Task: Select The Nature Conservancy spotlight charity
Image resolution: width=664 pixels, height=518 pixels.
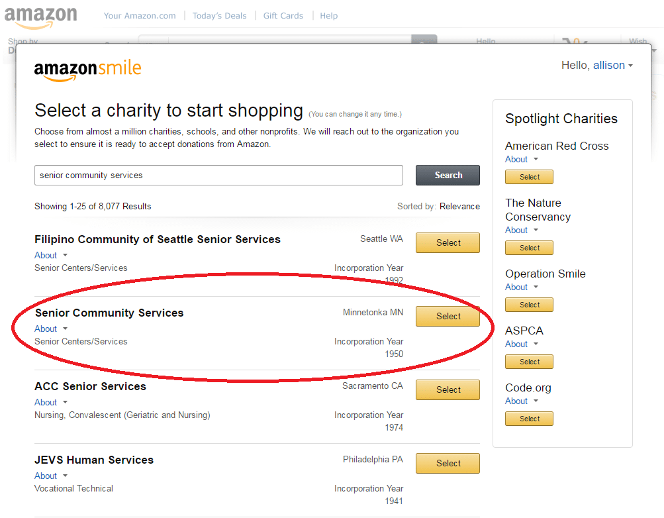Action: (529, 248)
